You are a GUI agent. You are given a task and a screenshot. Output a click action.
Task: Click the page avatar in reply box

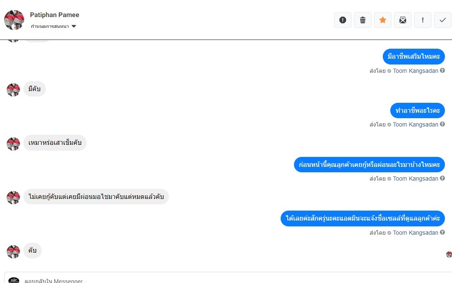14,280
